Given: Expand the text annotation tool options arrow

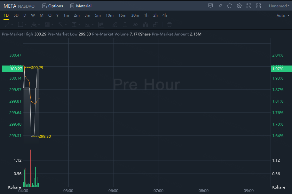Looking at the screenshot, I should pyautogui.click(x=92, y=25).
